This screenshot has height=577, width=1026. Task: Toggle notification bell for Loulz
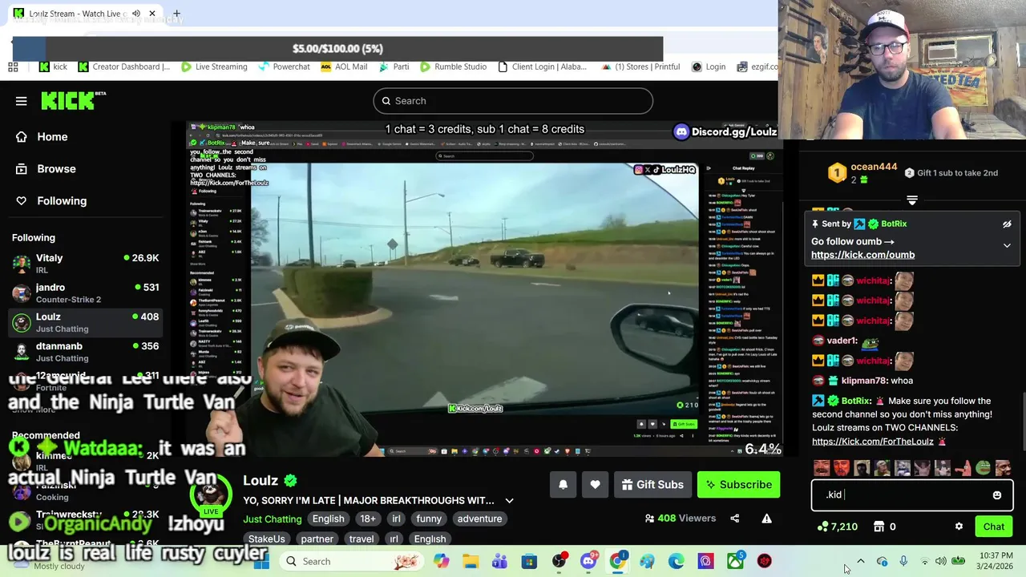(563, 485)
